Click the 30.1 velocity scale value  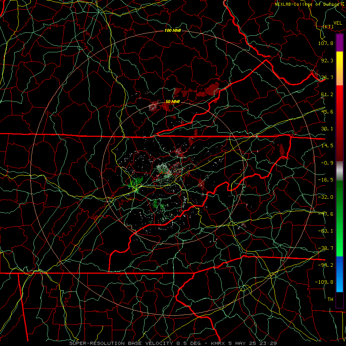click(327, 129)
